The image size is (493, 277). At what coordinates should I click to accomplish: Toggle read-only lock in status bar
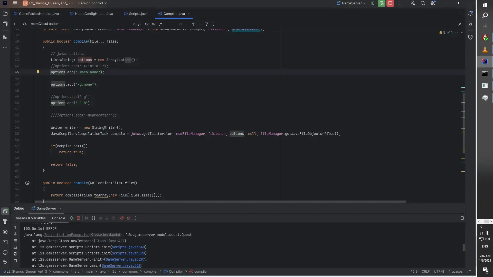tap(469, 272)
